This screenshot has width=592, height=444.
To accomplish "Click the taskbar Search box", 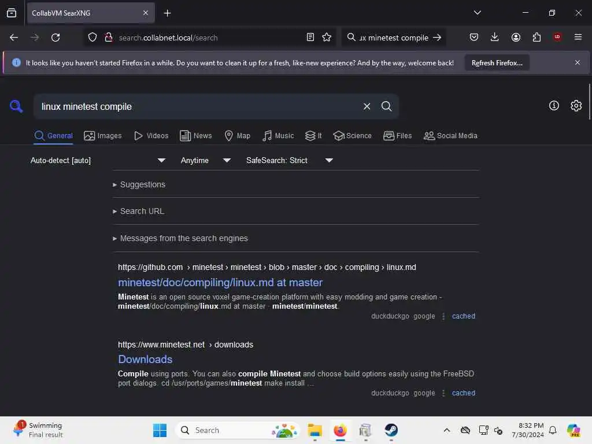I will pyautogui.click(x=237, y=430).
